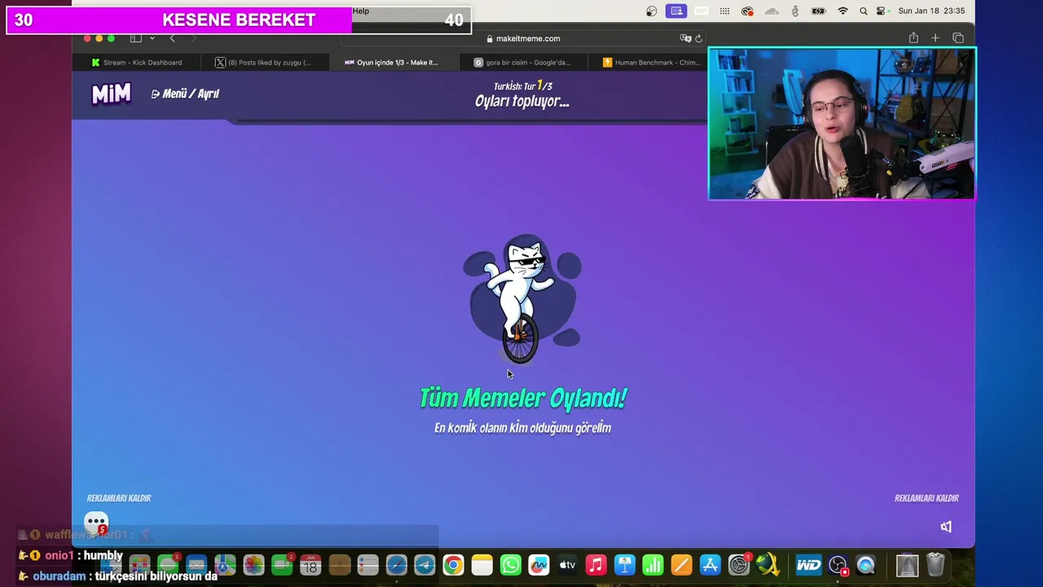Open the Human Benchmark tab
This screenshot has width=1043, height=587.
tap(650, 62)
